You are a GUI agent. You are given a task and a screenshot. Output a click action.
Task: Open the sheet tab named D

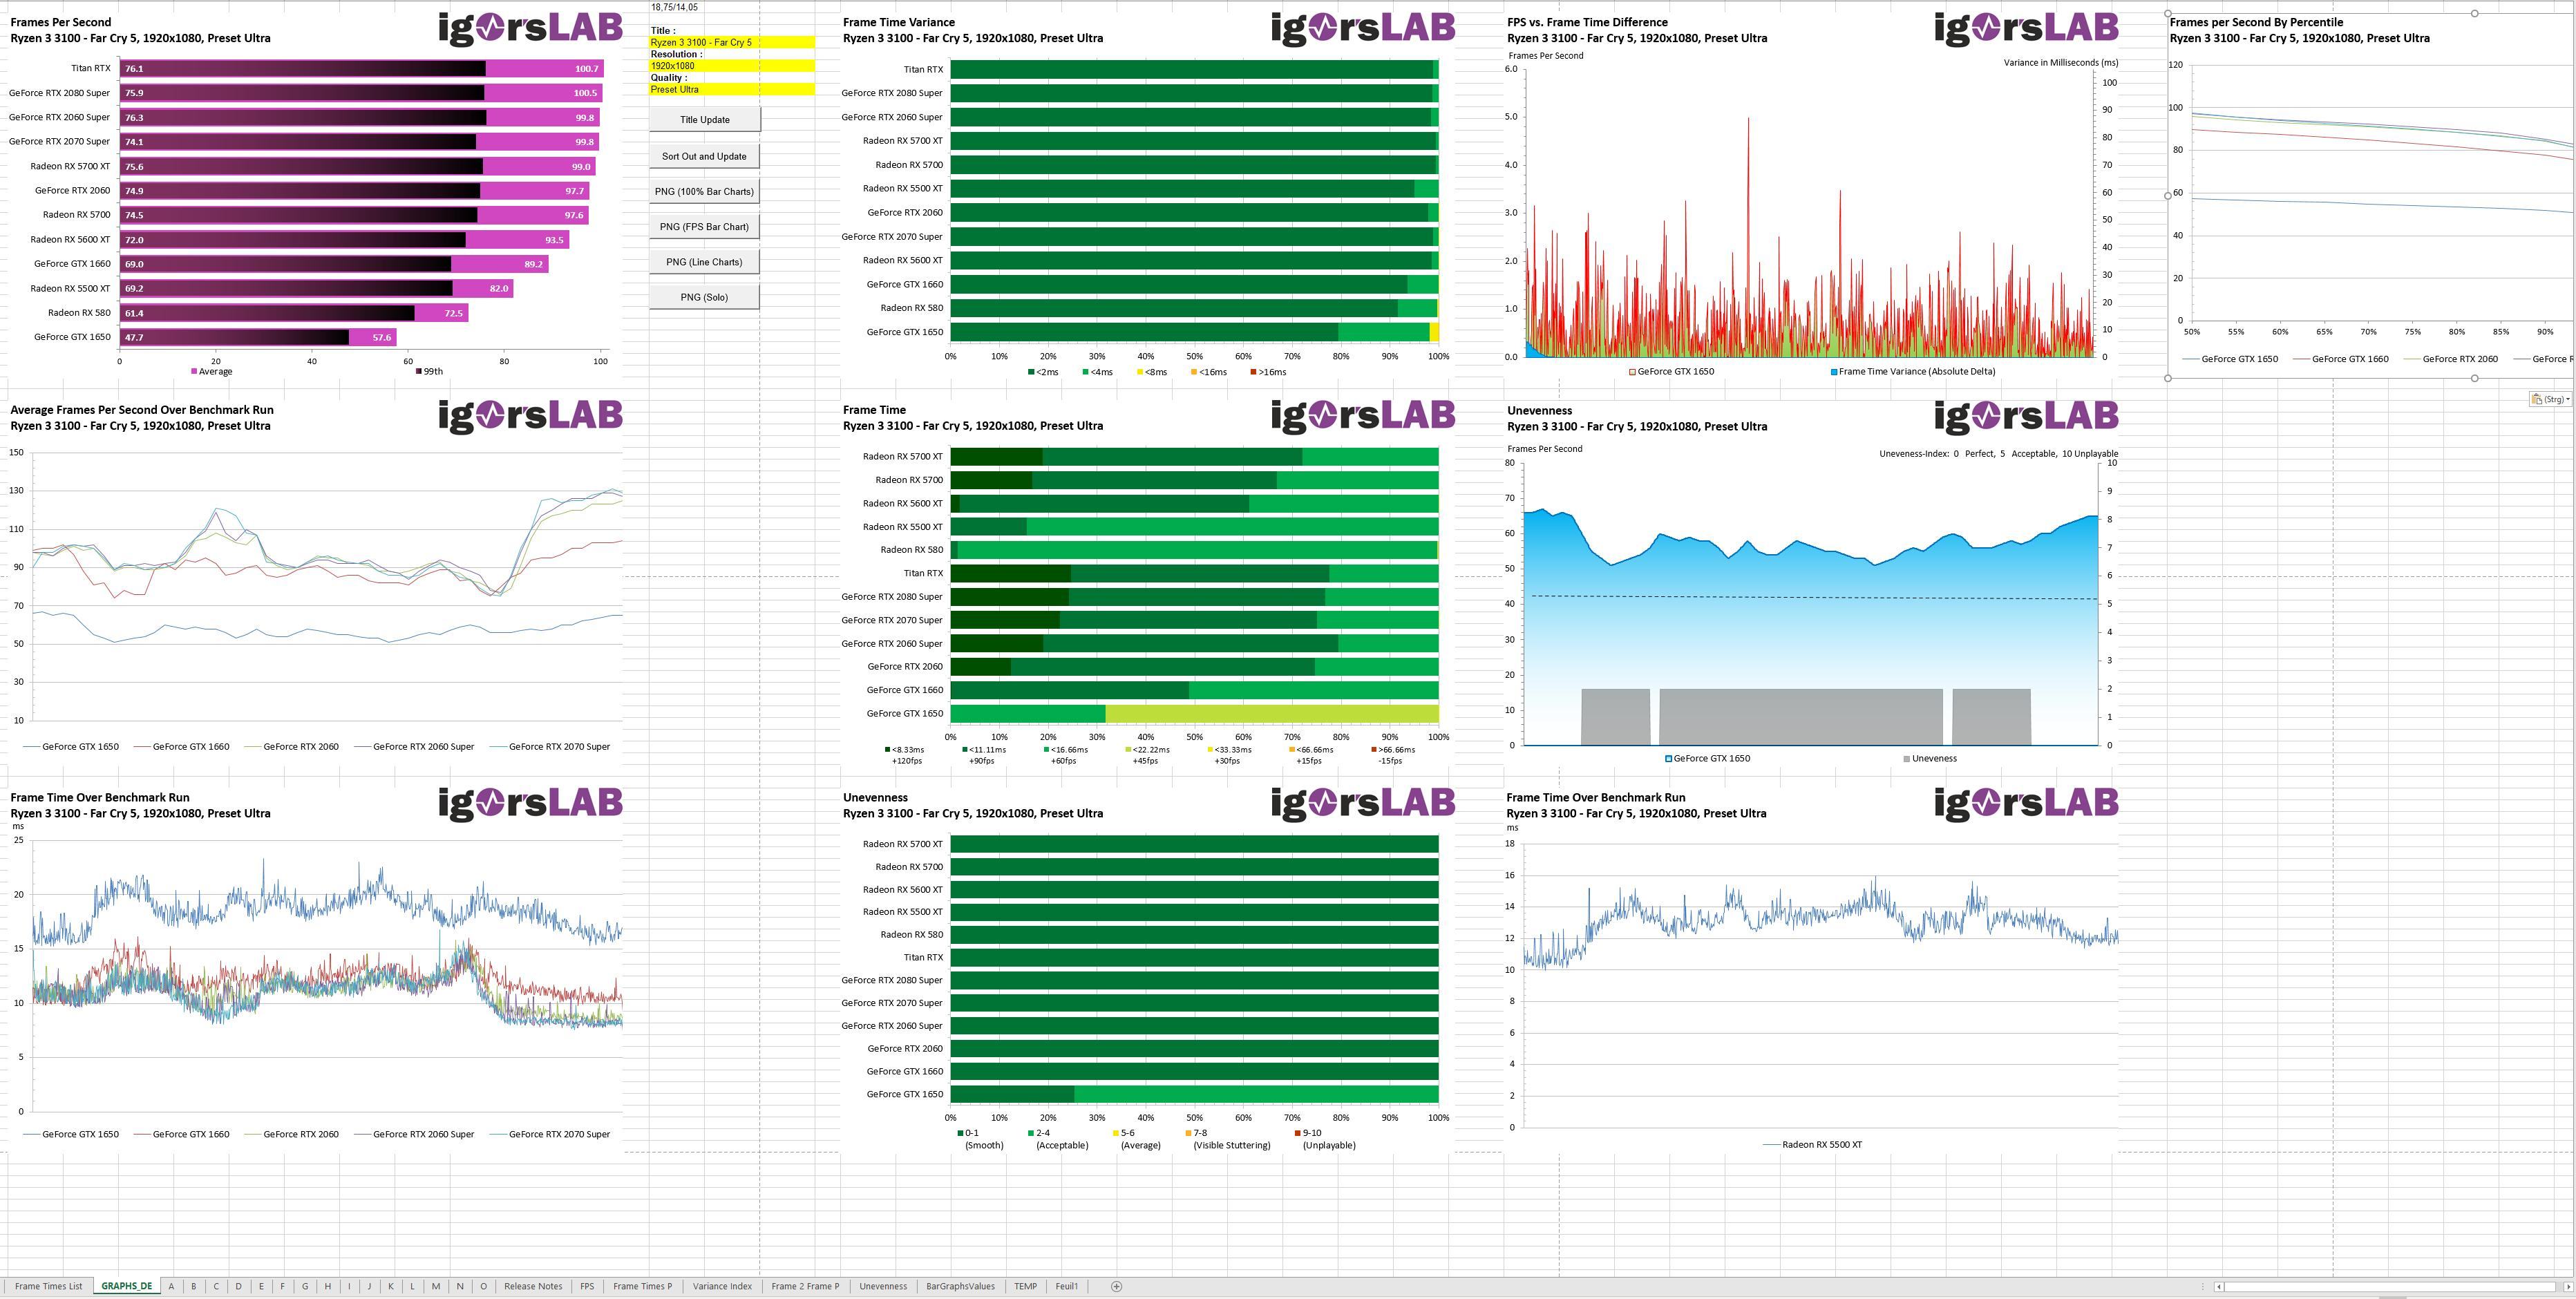[x=238, y=1286]
